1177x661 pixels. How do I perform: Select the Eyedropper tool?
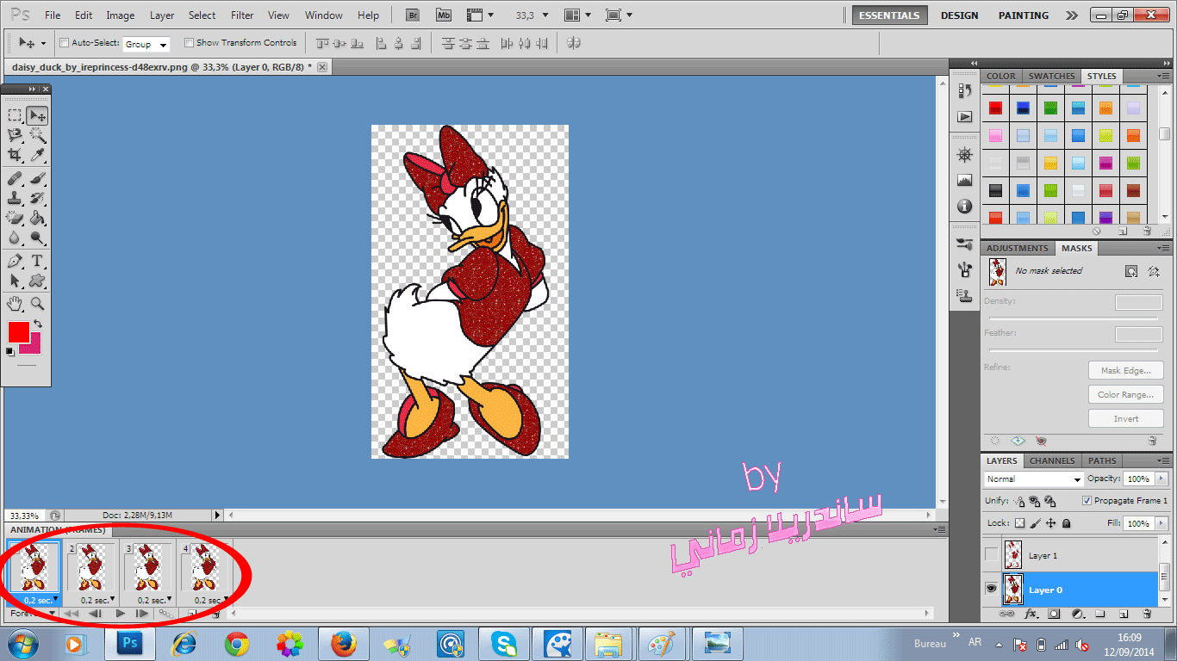(x=37, y=155)
